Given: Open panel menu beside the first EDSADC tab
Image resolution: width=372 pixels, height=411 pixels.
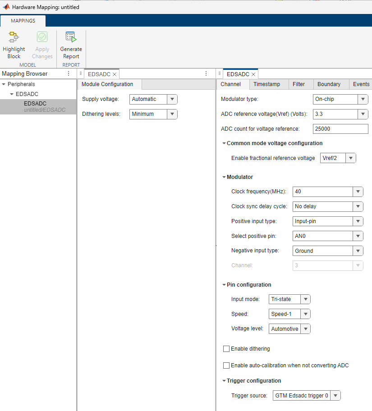Looking at the screenshot, I should [206, 73].
